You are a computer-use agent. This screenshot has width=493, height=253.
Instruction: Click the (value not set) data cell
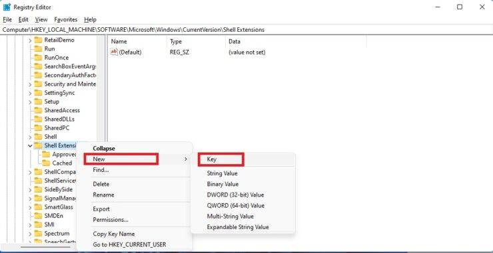(246, 52)
